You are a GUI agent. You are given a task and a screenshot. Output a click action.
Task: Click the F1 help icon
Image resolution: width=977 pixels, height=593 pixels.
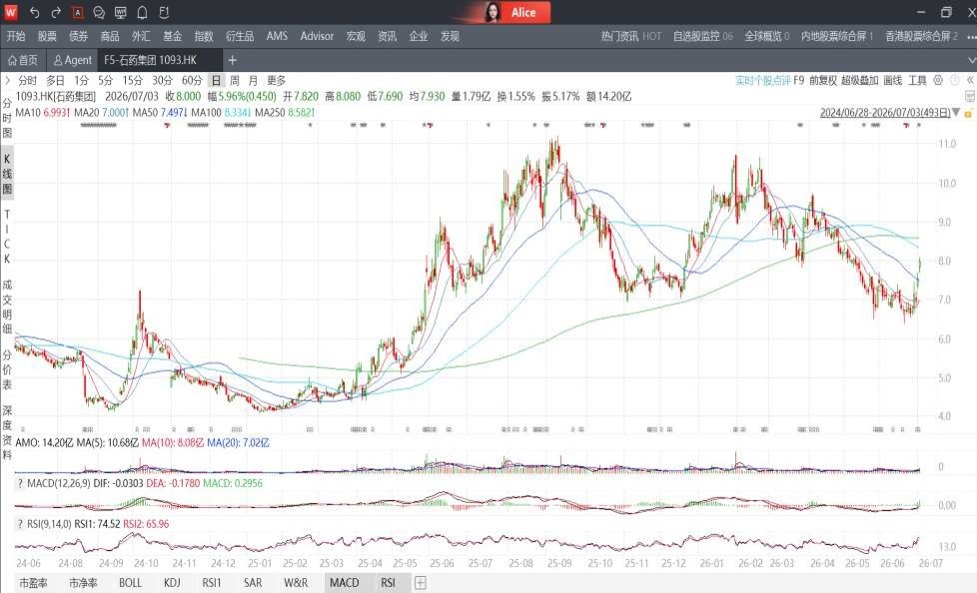pos(164,12)
